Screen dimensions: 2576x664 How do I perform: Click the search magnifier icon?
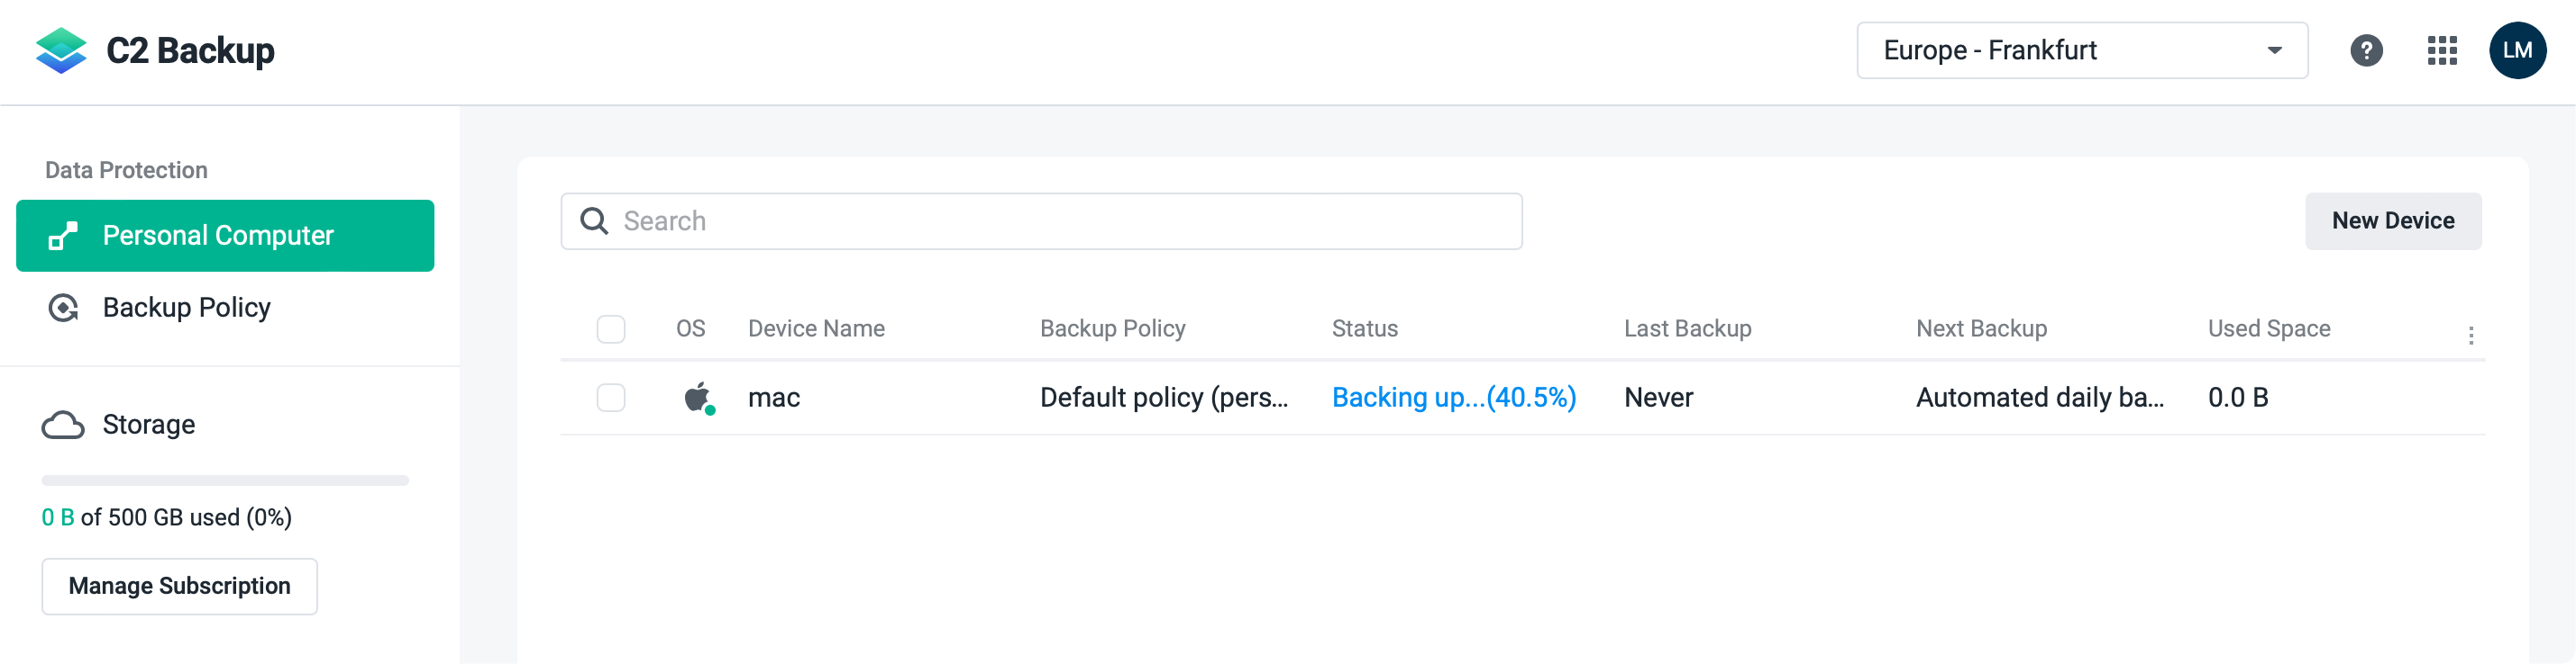[x=594, y=221]
